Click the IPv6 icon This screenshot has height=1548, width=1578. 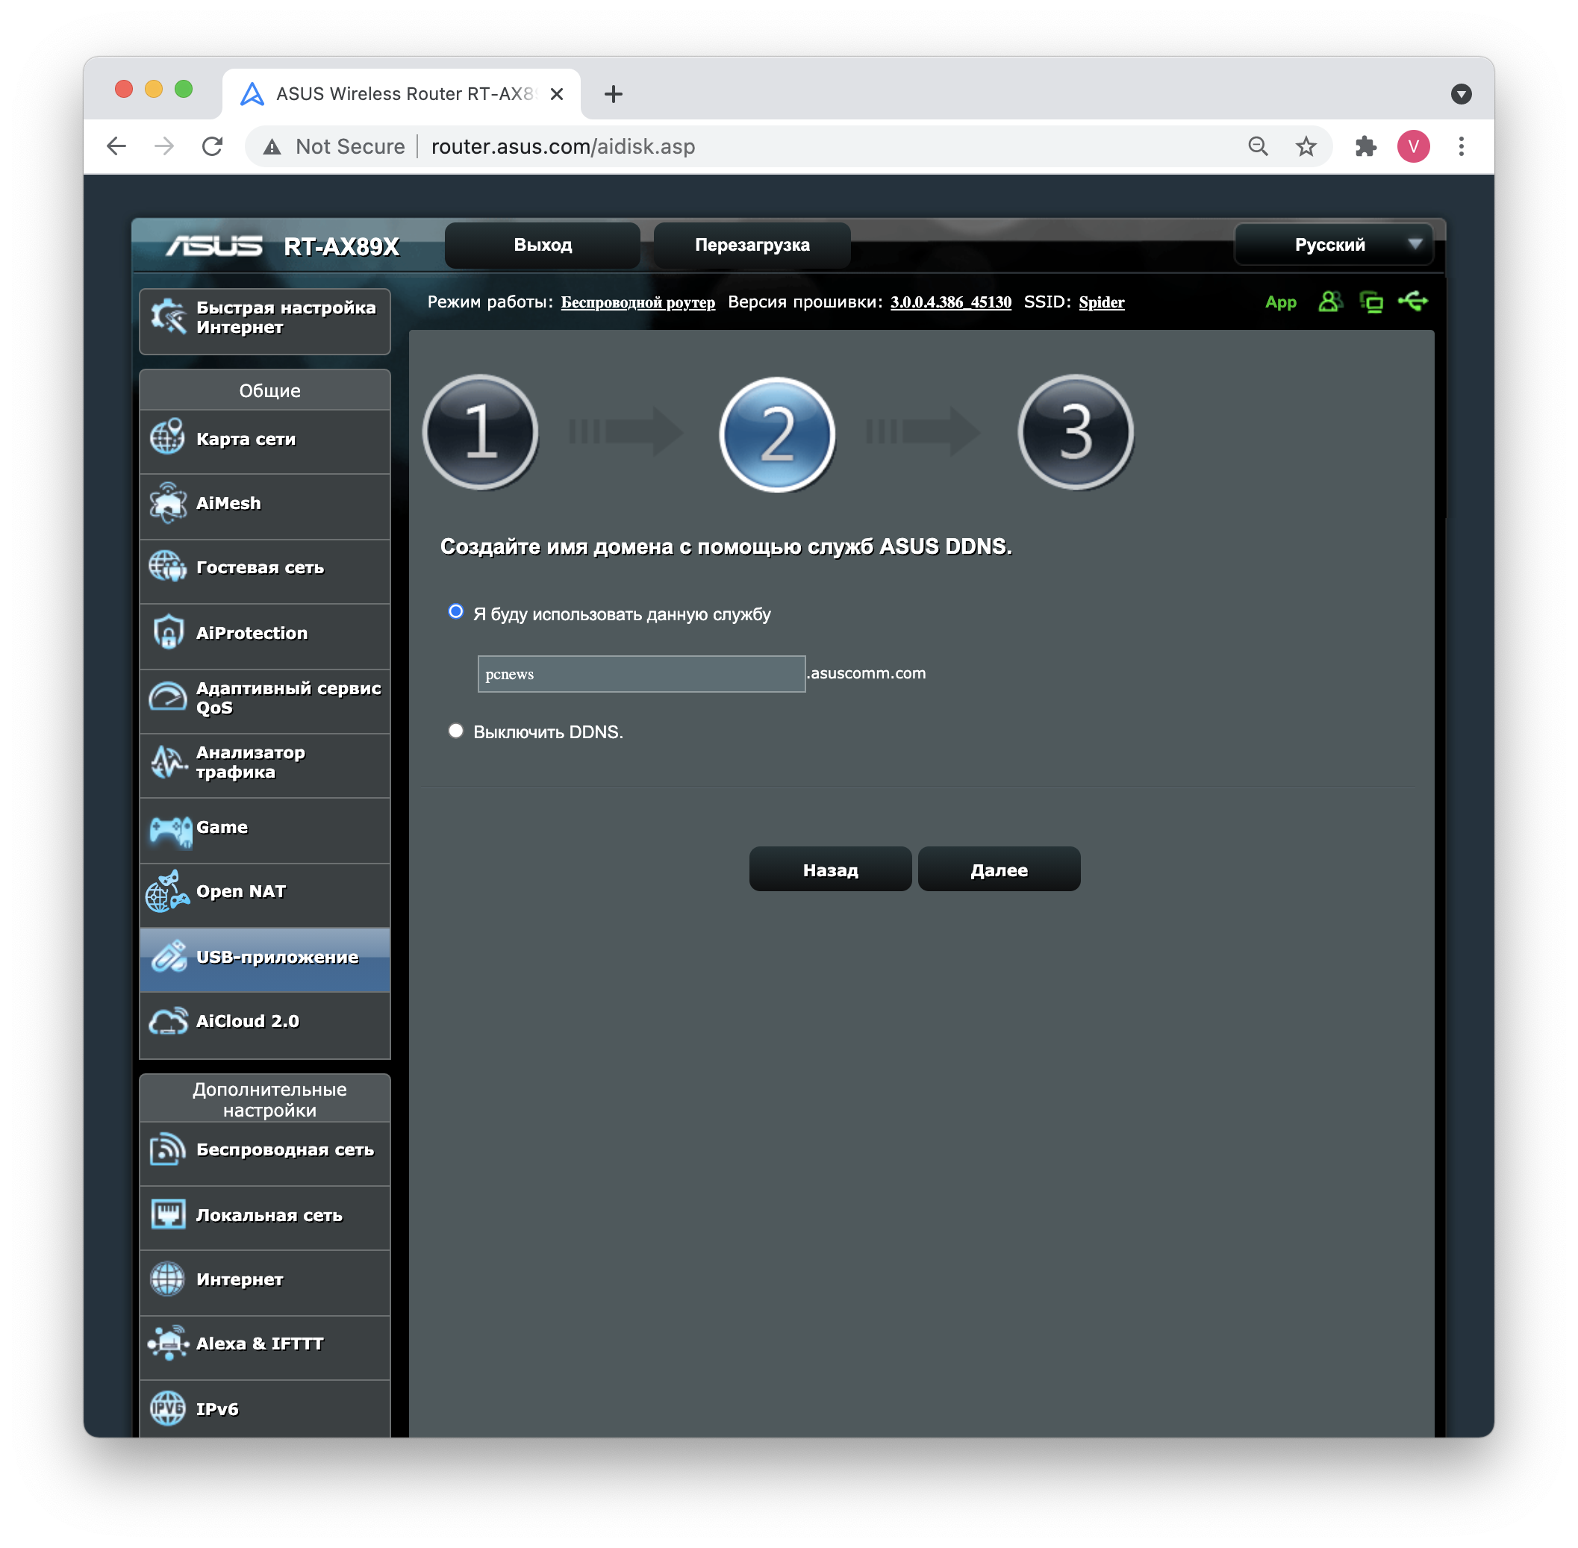168,1408
